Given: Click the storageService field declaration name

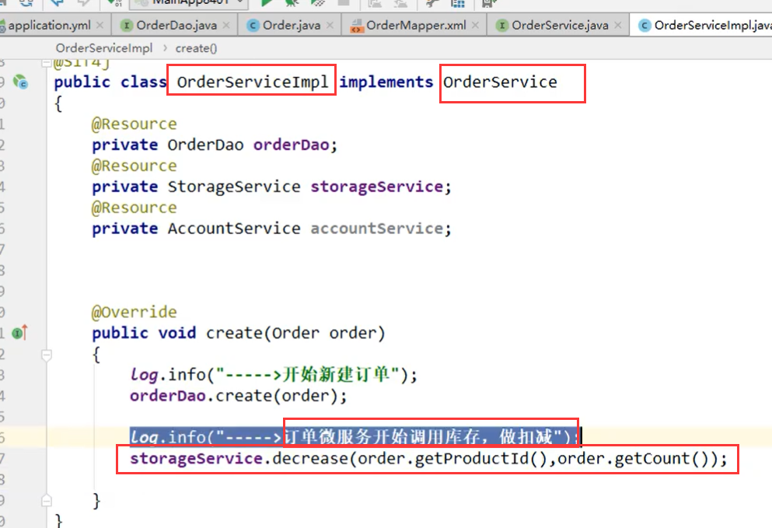Looking at the screenshot, I should coord(376,187).
